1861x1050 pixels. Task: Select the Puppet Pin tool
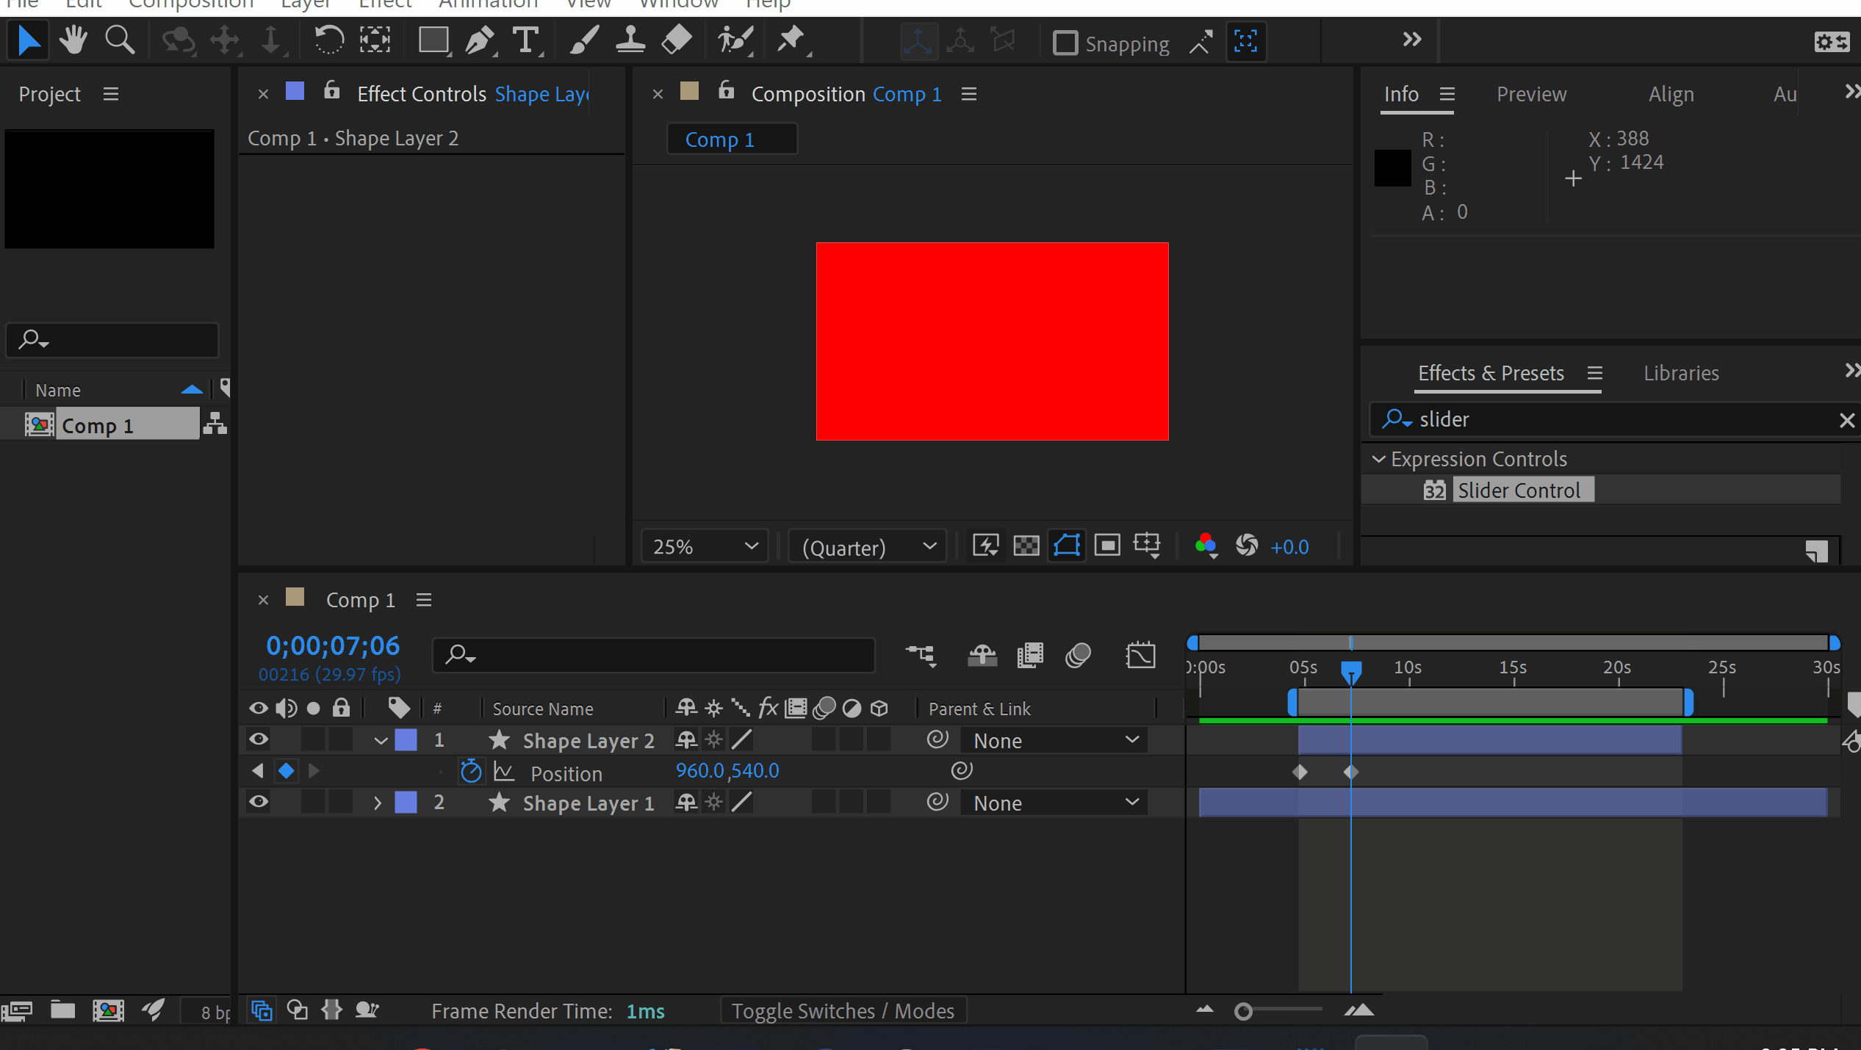791,40
